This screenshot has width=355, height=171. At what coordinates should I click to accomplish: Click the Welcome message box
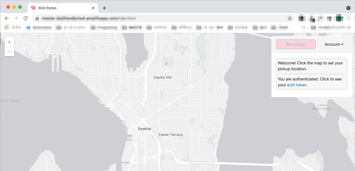point(312,66)
